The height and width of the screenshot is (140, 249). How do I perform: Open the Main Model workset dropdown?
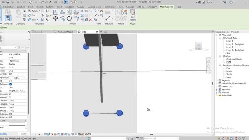click(x=161, y=138)
